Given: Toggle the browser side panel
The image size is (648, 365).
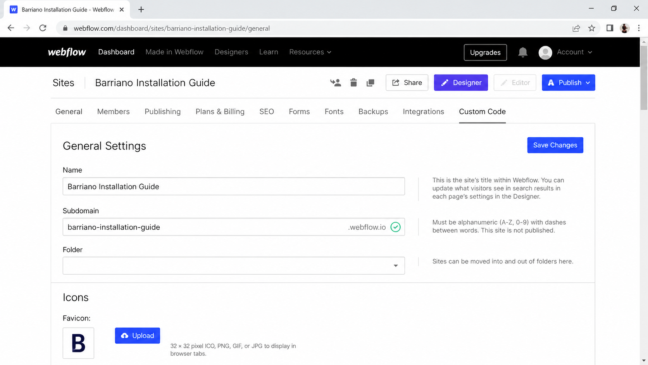Looking at the screenshot, I should [x=610, y=28].
